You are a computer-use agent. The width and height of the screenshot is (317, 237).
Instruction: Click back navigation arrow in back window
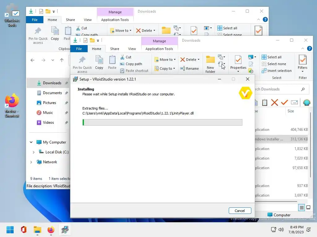click(32, 60)
